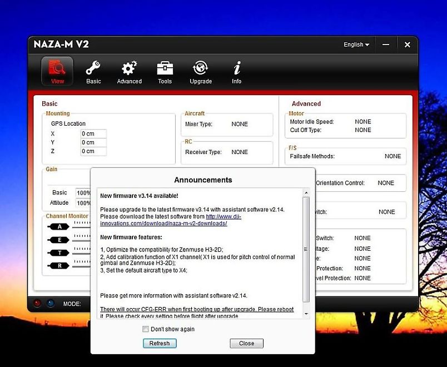
Task: Click the NAZA-M V2 title text
Action: click(61, 44)
